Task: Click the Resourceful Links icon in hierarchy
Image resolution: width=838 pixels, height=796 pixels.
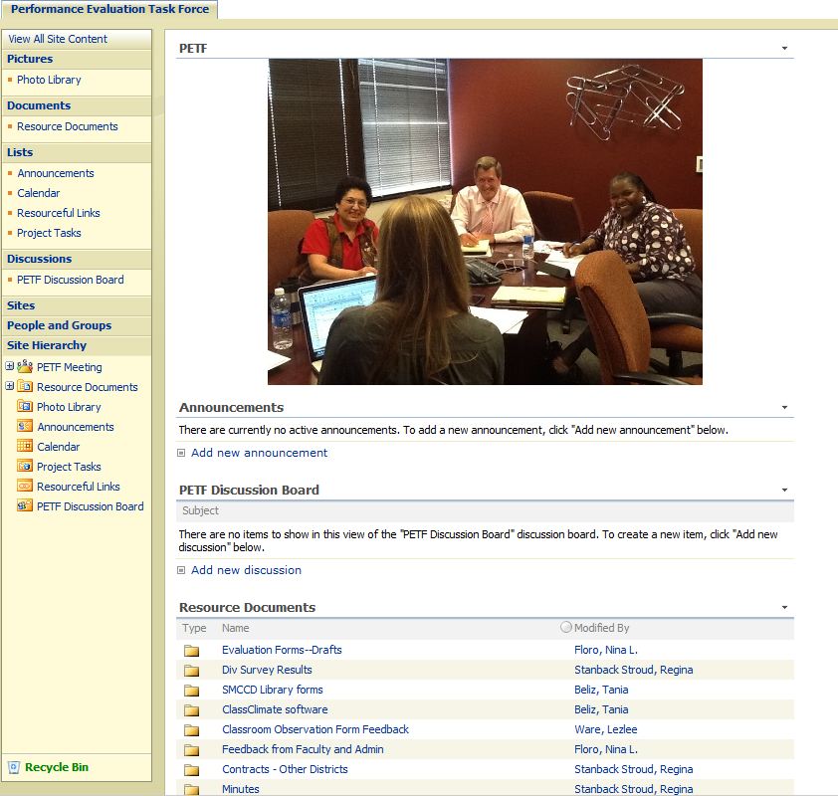Action: [25, 487]
